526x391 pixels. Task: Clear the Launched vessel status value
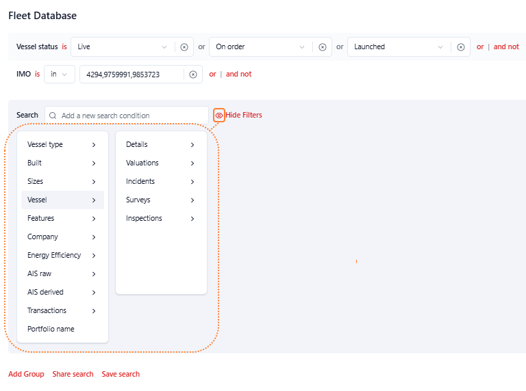(x=461, y=47)
